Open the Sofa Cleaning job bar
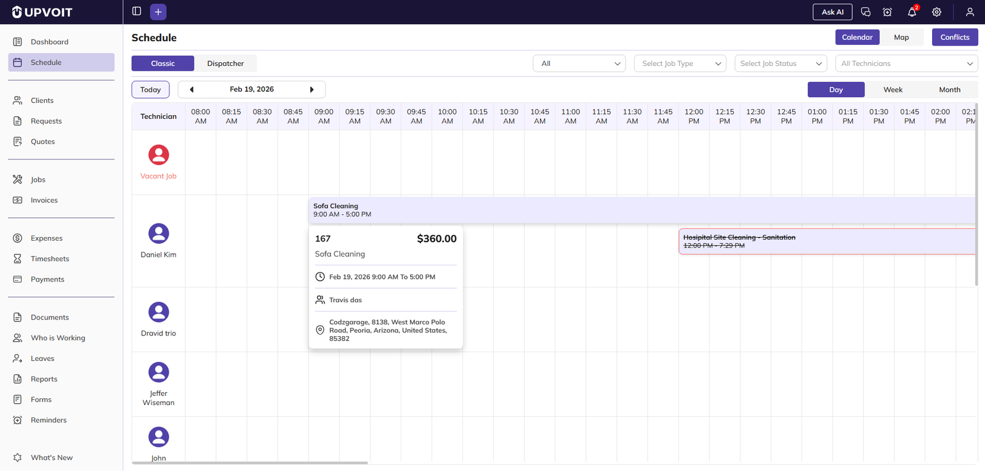This screenshot has width=985, height=471. 641,210
